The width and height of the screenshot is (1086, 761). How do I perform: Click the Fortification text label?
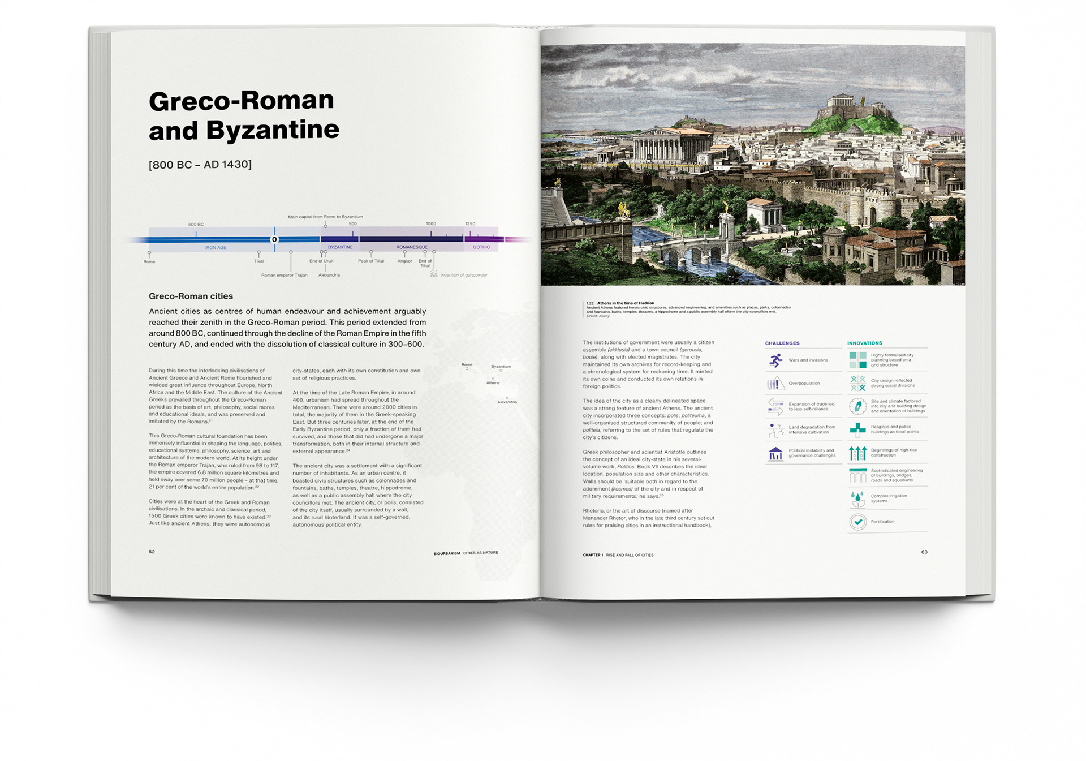[882, 522]
